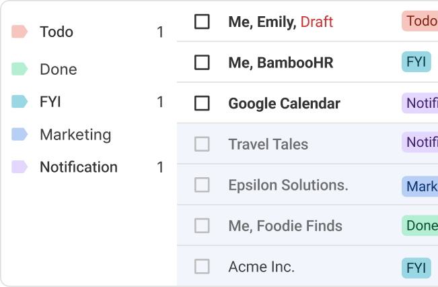Click the purple Notification label icon in sidebar
Image resolution: width=438 pixels, height=287 pixels.
[20, 166]
